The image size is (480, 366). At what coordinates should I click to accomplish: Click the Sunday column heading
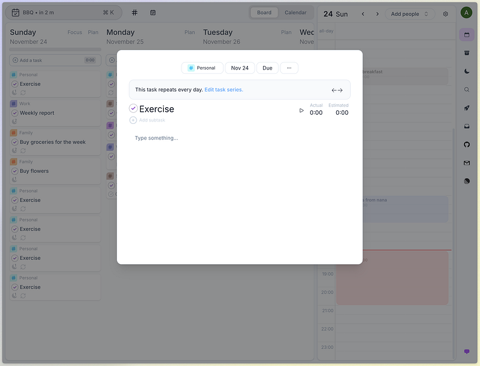(x=23, y=32)
